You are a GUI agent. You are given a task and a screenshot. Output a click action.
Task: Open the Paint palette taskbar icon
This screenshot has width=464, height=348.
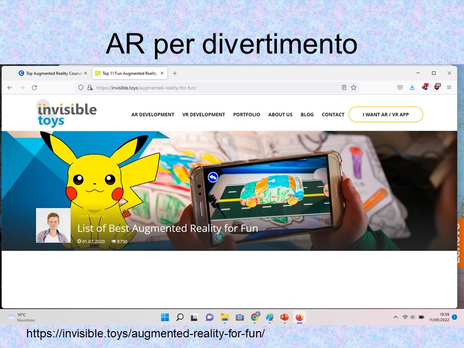[x=270, y=317]
